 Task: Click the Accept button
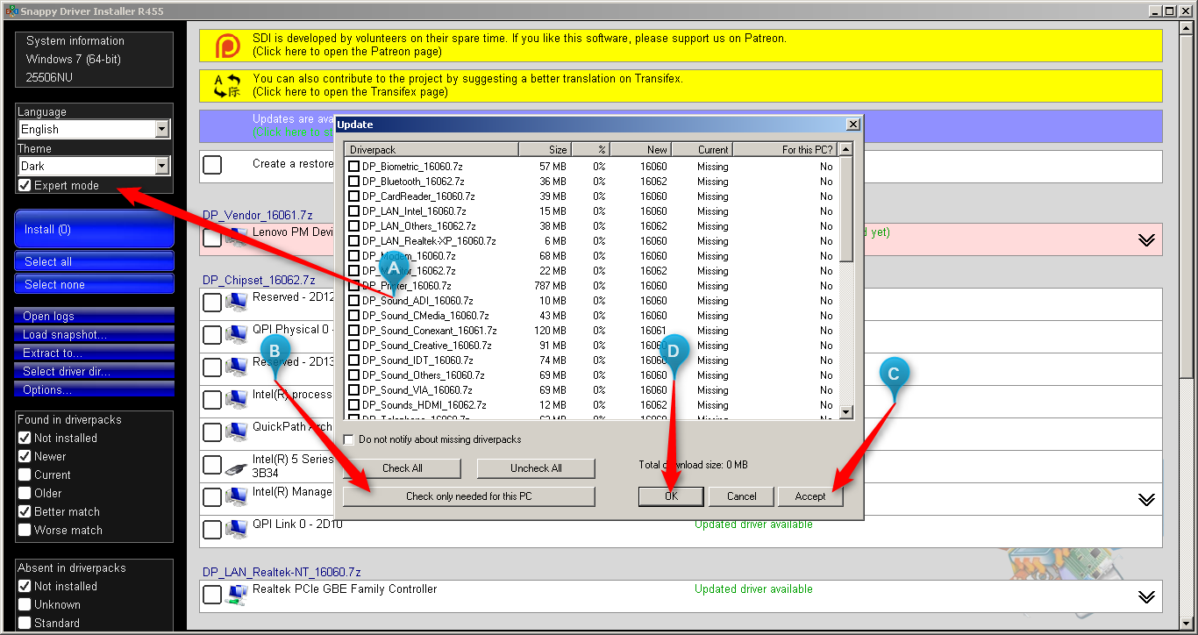[809, 496]
